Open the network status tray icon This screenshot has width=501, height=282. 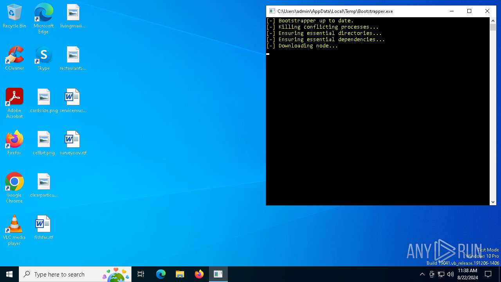[441, 274]
